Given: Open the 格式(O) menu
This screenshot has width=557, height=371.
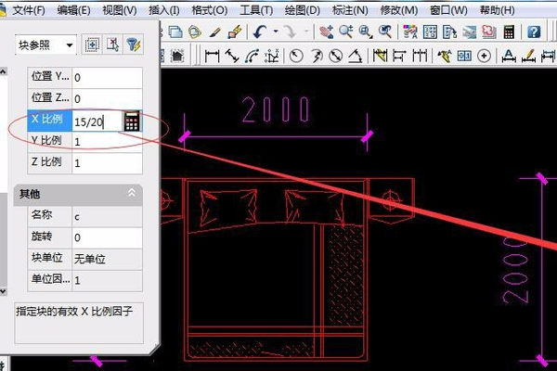Looking at the screenshot, I should [x=210, y=10].
